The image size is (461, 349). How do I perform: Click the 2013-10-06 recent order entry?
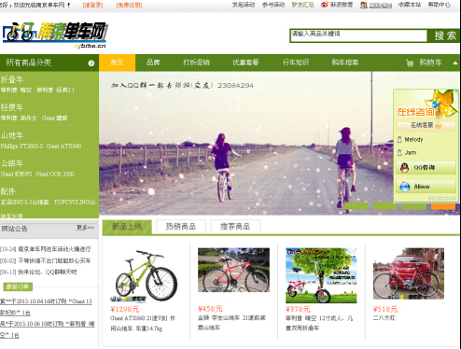coord(48,329)
